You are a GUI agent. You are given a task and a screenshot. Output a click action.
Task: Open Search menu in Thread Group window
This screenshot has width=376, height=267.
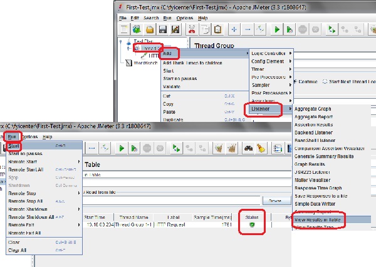(151, 18)
